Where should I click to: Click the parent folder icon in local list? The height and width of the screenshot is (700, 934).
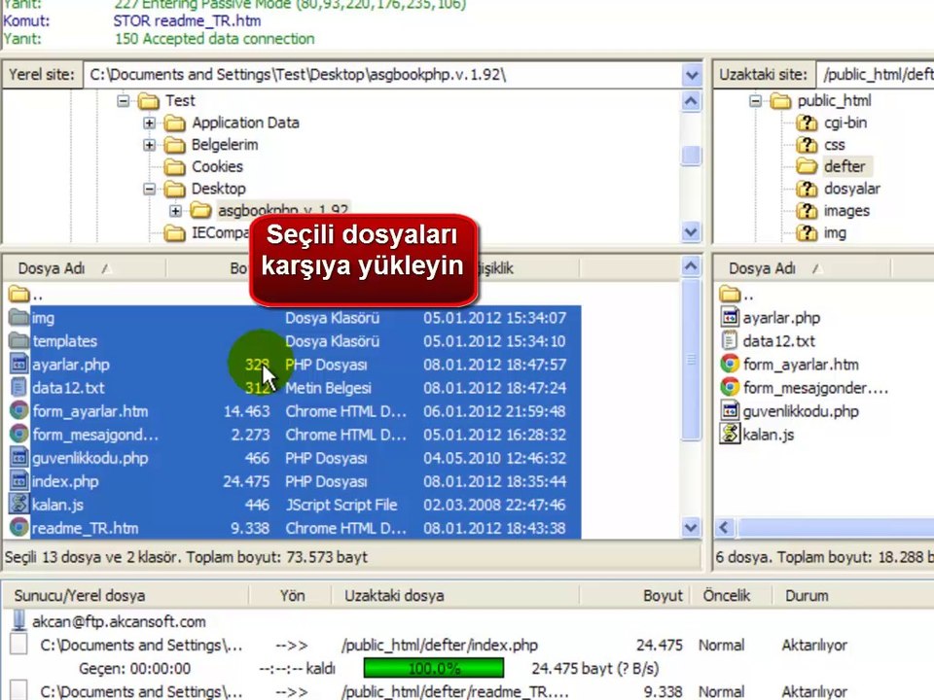[x=19, y=294]
